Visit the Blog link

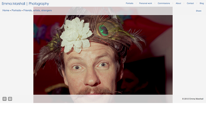coord(202,3)
